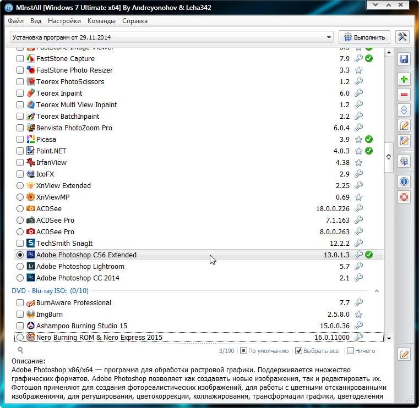Collapse the DVD - Blu-ray ISO group

(377, 290)
